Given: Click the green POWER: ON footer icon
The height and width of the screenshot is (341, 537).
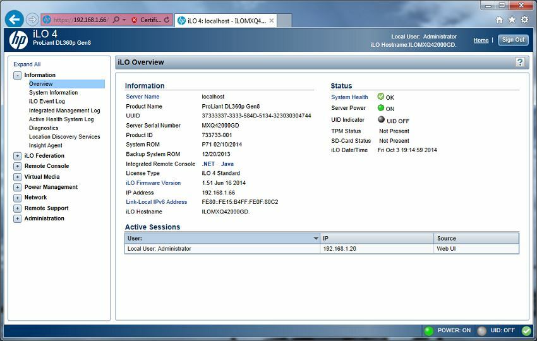Looking at the screenshot, I should tap(428, 331).
